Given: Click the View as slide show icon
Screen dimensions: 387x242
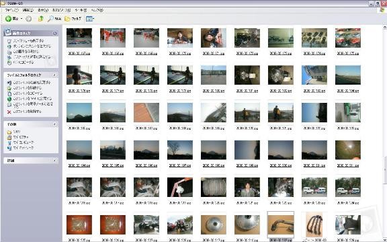Looking at the screenshot, I should 9,41.
